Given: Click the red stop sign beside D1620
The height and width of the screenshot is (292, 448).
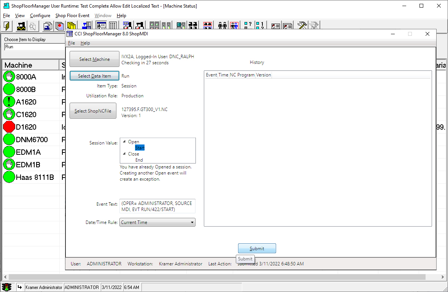Looking at the screenshot, I should 9,127.
